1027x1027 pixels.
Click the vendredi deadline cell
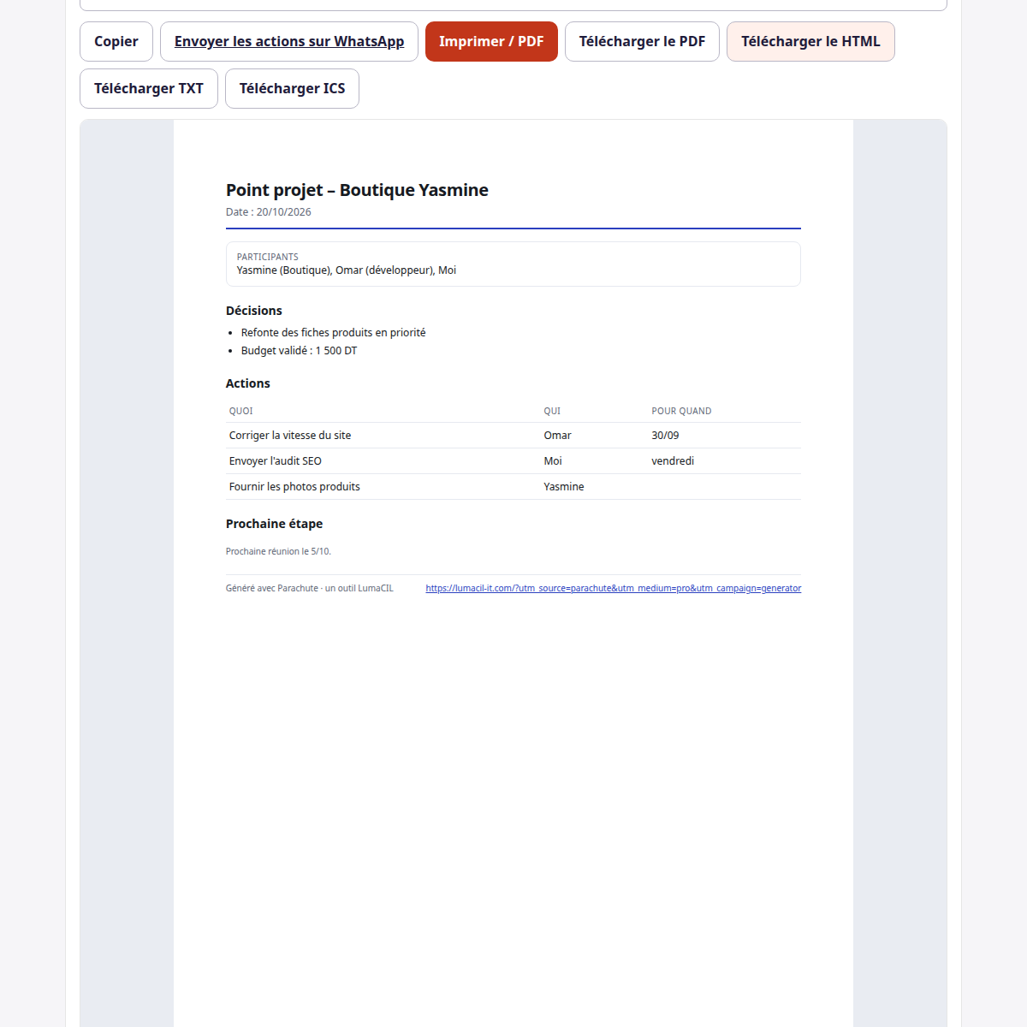(x=673, y=461)
